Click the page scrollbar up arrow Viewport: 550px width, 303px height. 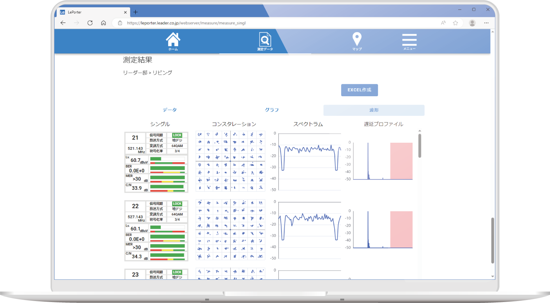coord(492,32)
